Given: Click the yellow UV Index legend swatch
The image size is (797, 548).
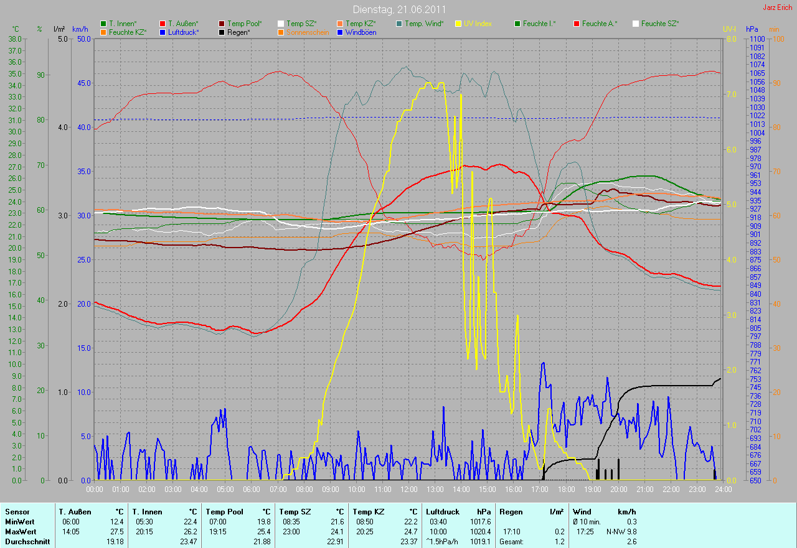Looking at the screenshot, I should click(458, 24).
